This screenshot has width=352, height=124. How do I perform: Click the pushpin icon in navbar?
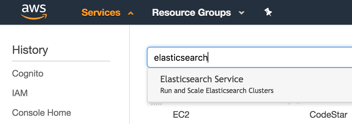point(268,12)
